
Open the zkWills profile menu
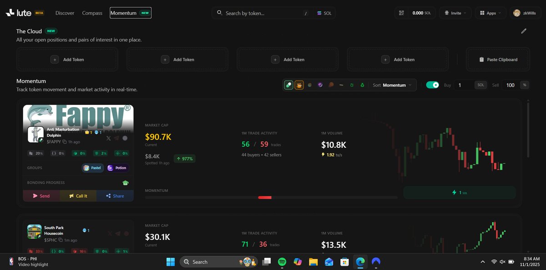[x=526, y=13]
